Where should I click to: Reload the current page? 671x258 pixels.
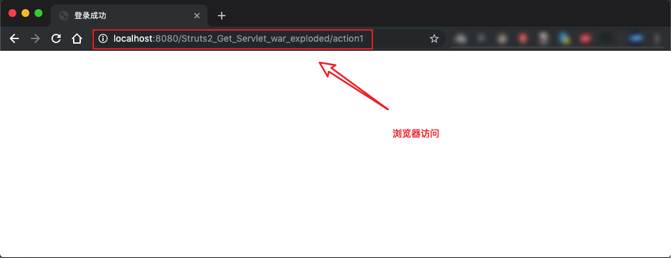click(56, 39)
